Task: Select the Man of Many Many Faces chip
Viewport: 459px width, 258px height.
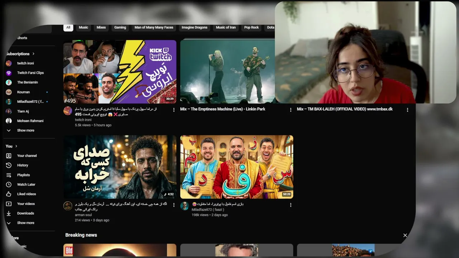Action: 154,28
